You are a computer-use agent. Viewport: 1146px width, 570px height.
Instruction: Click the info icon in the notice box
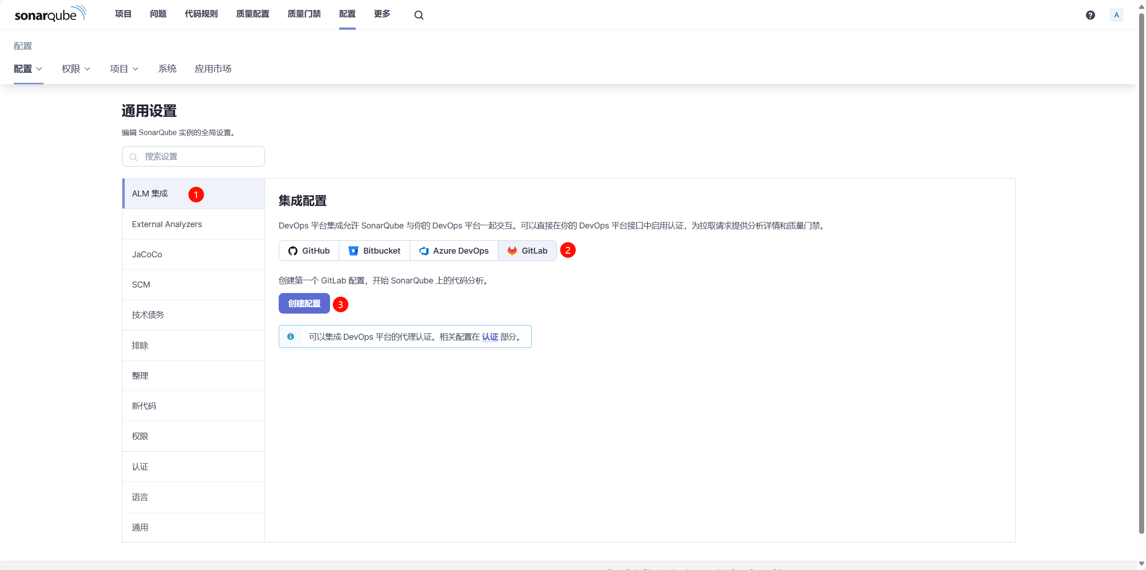291,337
